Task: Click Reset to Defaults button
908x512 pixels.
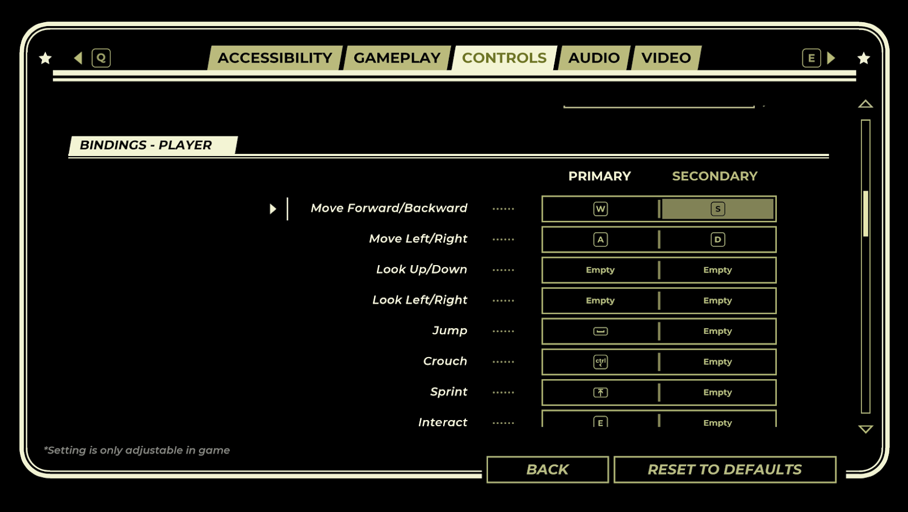Action: click(x=725, y=469)
